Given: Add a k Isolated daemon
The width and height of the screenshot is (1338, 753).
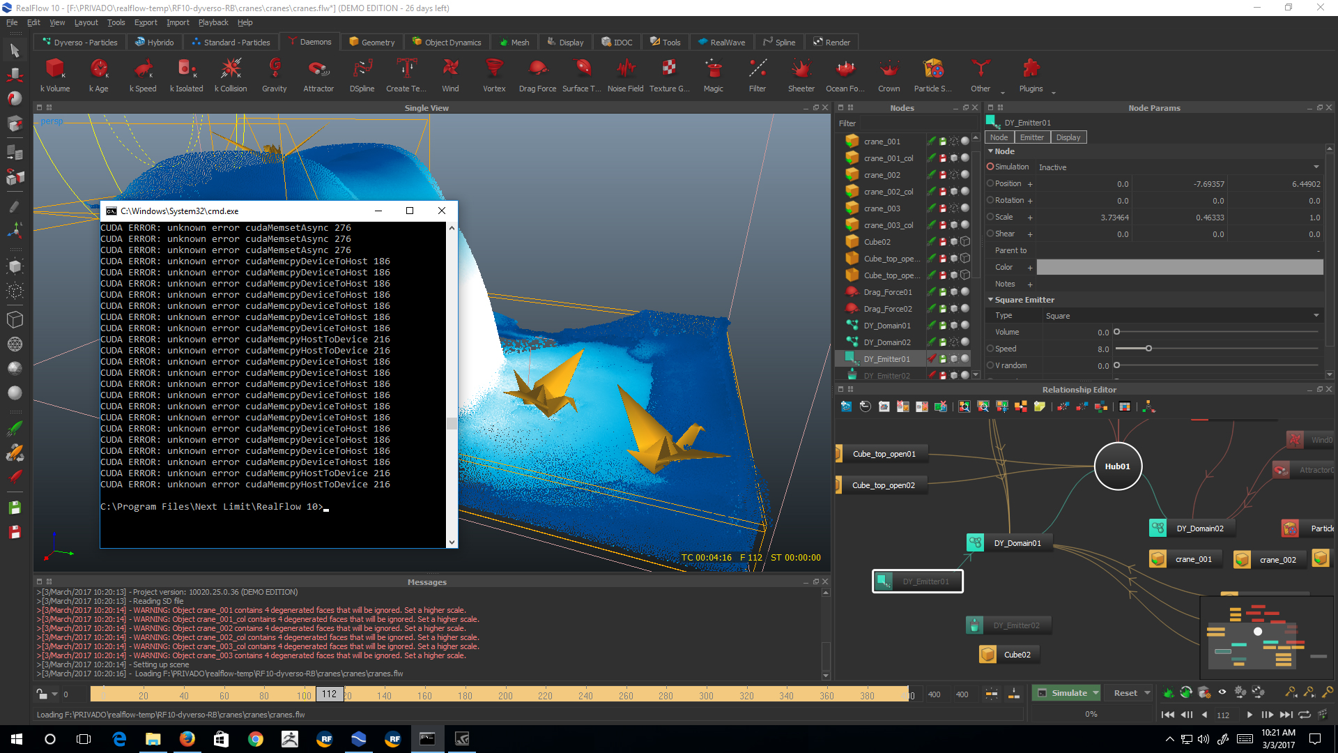Looking at the screenshot, I should [187, 75].
